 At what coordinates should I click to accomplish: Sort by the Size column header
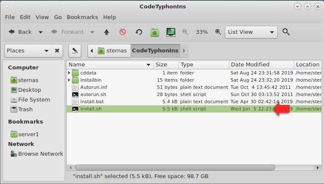166,65
